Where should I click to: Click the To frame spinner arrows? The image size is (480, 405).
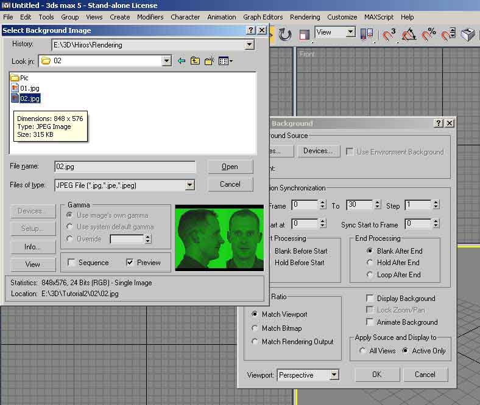tap(378, 204)
